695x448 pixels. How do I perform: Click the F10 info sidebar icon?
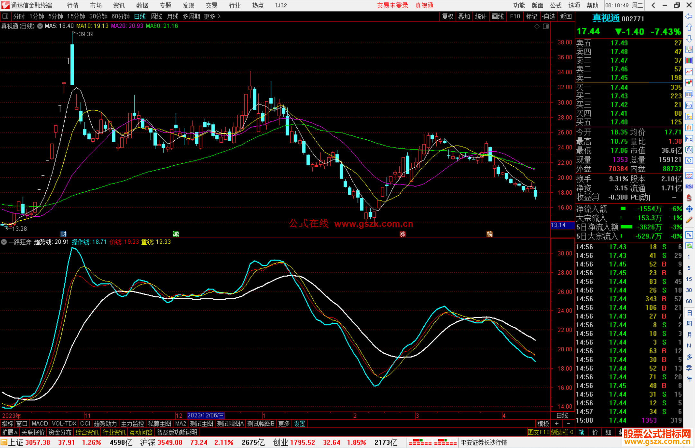tap(689, 105)
